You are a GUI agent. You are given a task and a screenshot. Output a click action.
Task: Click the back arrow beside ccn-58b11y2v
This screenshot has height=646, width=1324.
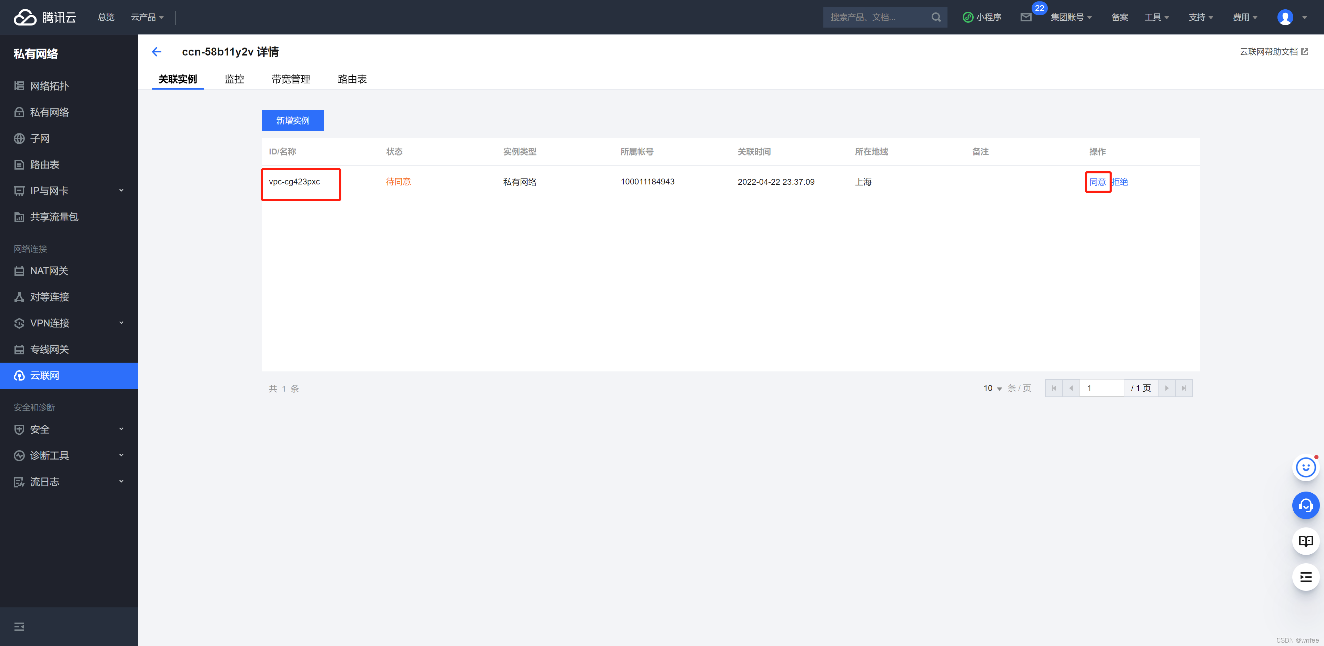(157, 51)
